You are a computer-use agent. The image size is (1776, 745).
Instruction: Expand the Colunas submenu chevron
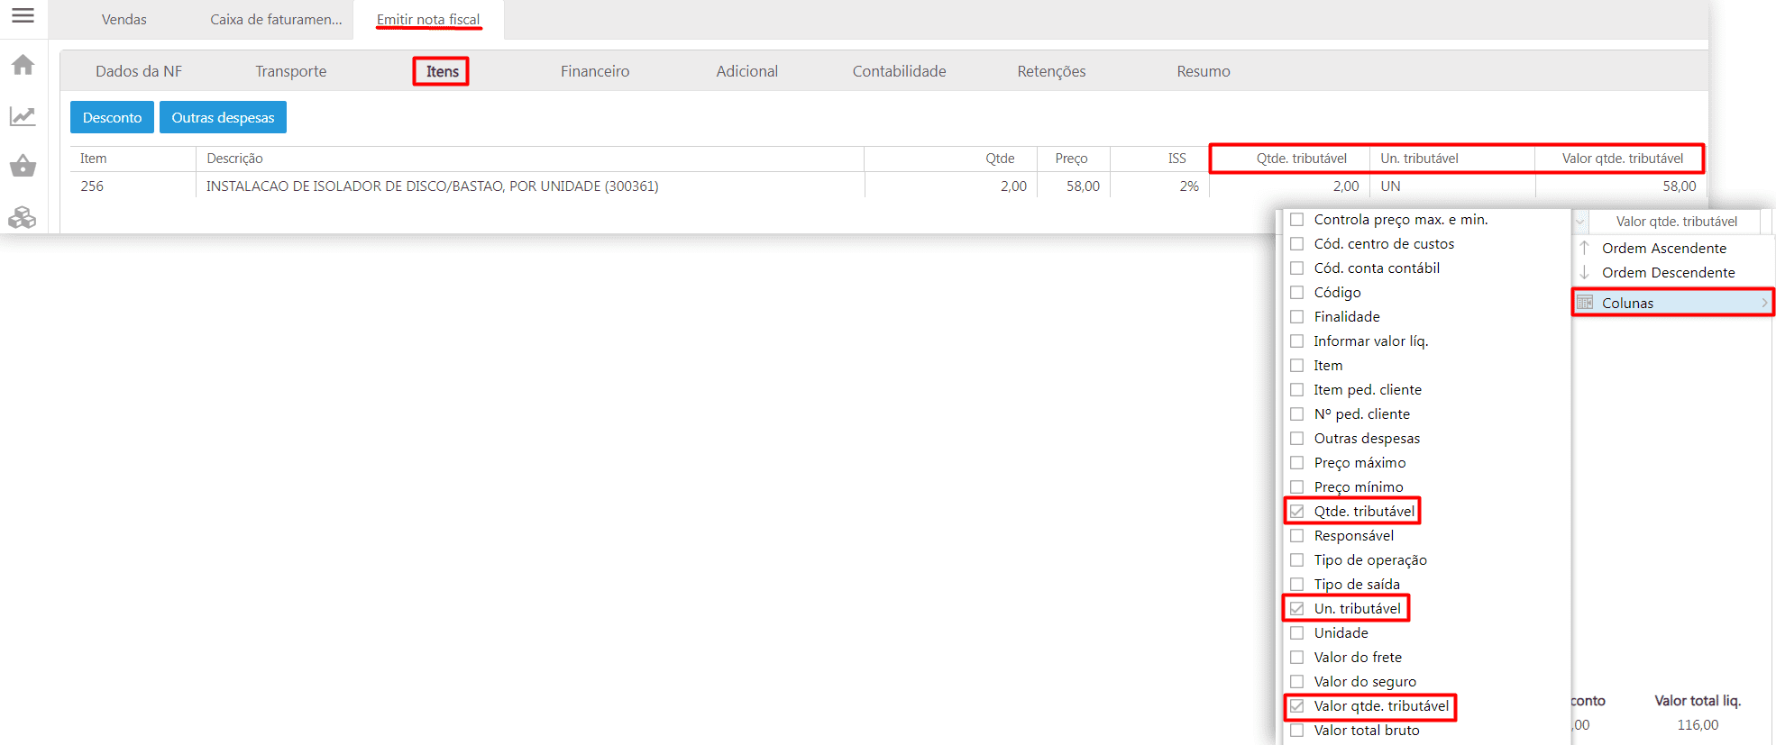(x=1764, y=303)
